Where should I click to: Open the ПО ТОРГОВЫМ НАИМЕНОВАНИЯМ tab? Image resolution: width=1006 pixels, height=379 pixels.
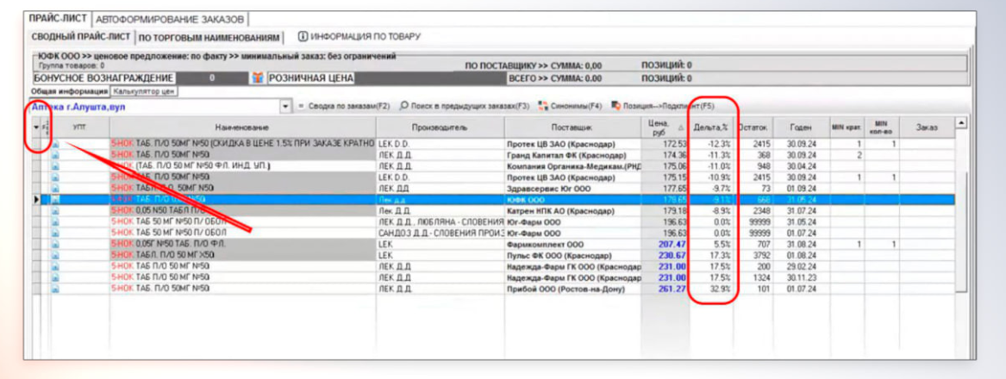click(209, 38)
